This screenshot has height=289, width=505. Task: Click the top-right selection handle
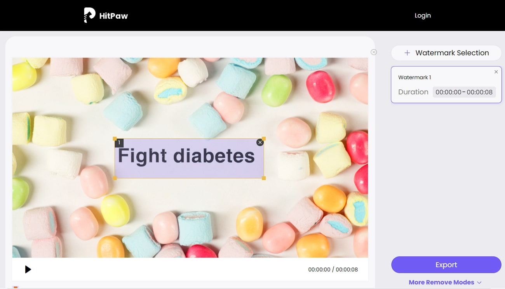264,139
